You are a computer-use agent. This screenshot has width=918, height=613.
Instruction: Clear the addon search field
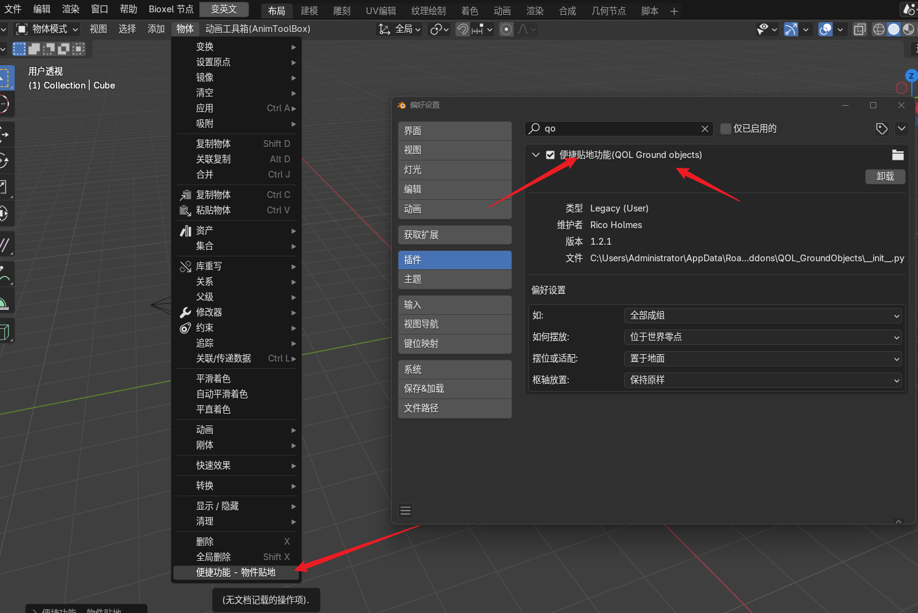tap(705, 129)
